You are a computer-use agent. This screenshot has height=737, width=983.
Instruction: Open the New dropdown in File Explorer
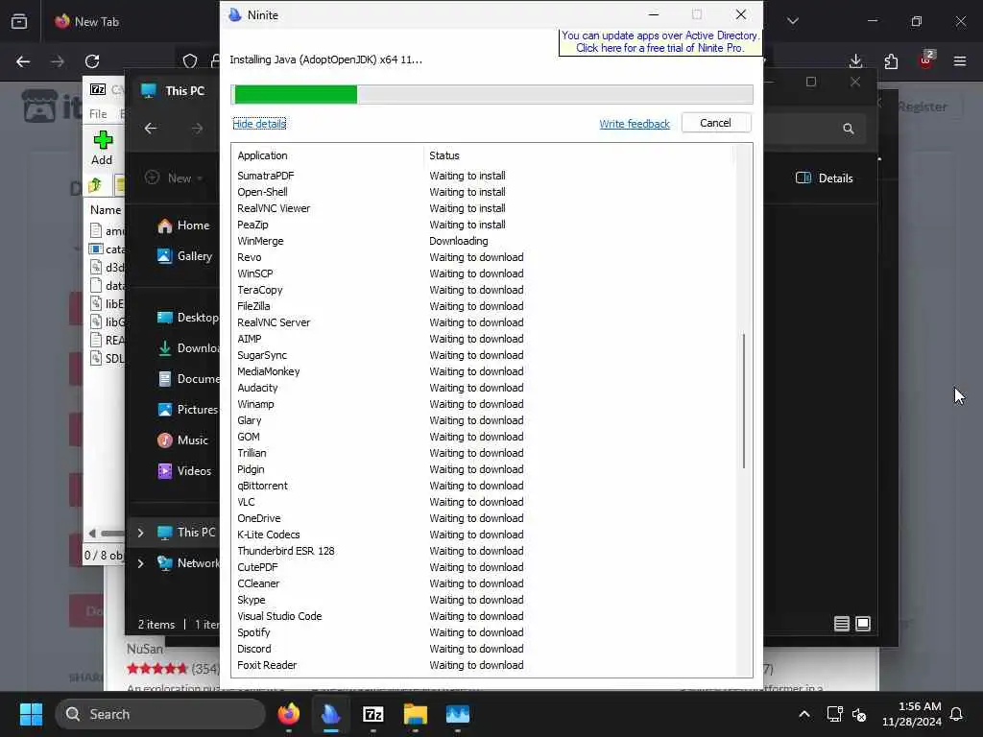point(174,178)
